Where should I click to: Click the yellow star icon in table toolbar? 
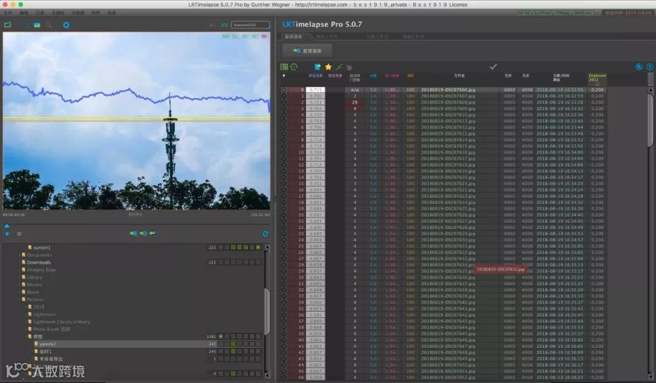pos(328,67)
